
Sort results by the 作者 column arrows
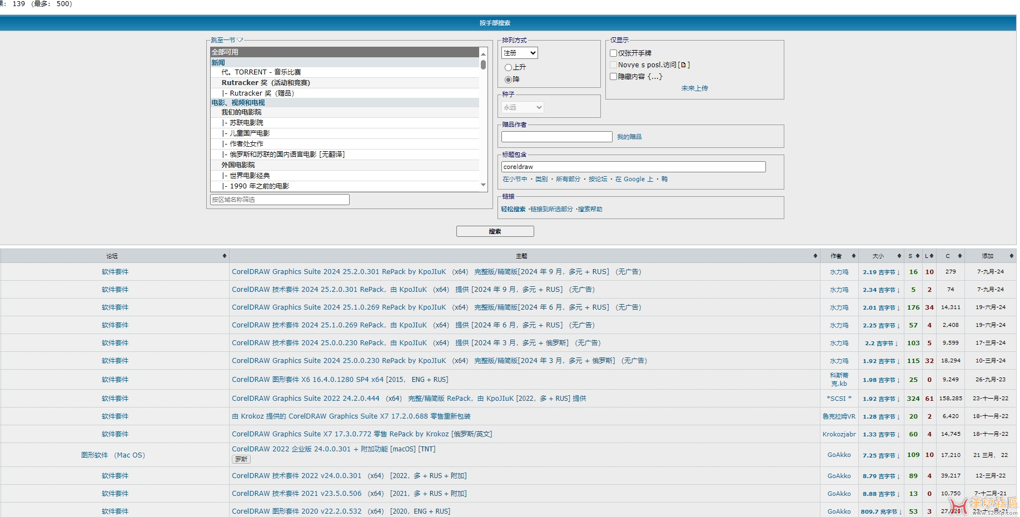click(854, 256)
